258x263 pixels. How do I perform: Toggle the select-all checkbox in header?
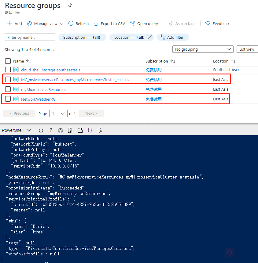[8, 61]
